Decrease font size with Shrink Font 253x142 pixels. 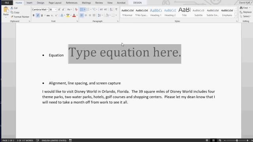coord(63,9)
